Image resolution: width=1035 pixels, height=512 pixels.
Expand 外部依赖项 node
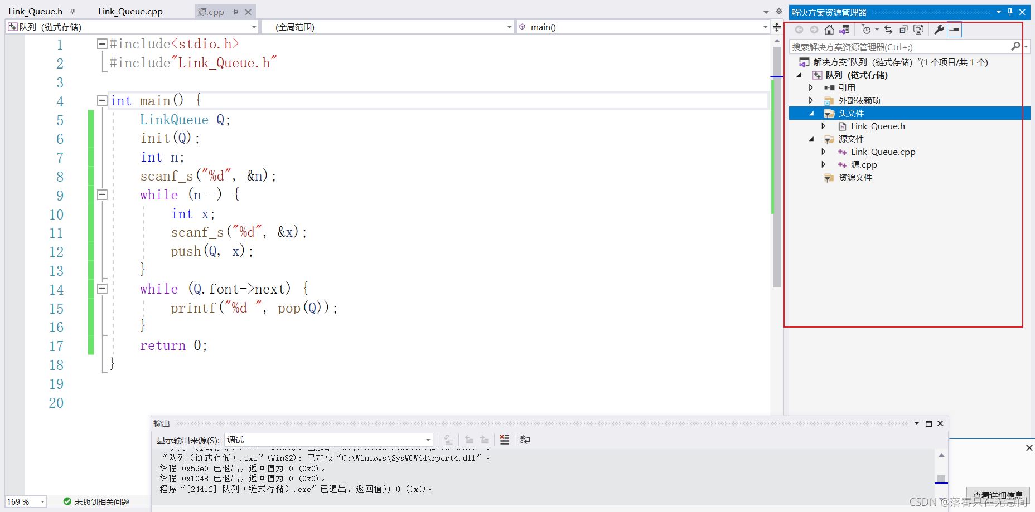pyautogui.click(x=811, y=100)
